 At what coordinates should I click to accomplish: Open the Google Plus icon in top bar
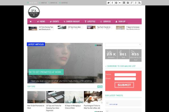132,3
